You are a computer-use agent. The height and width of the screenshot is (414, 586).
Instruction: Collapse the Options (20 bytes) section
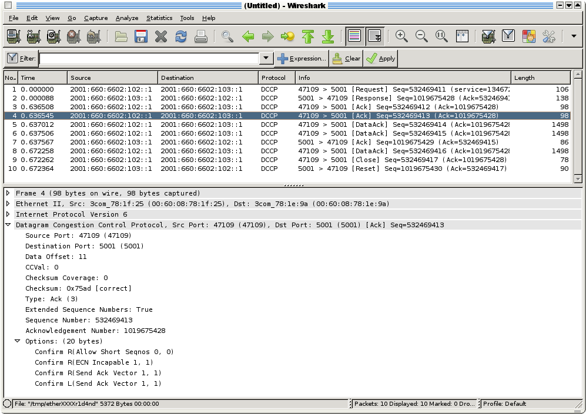(17, 341)
